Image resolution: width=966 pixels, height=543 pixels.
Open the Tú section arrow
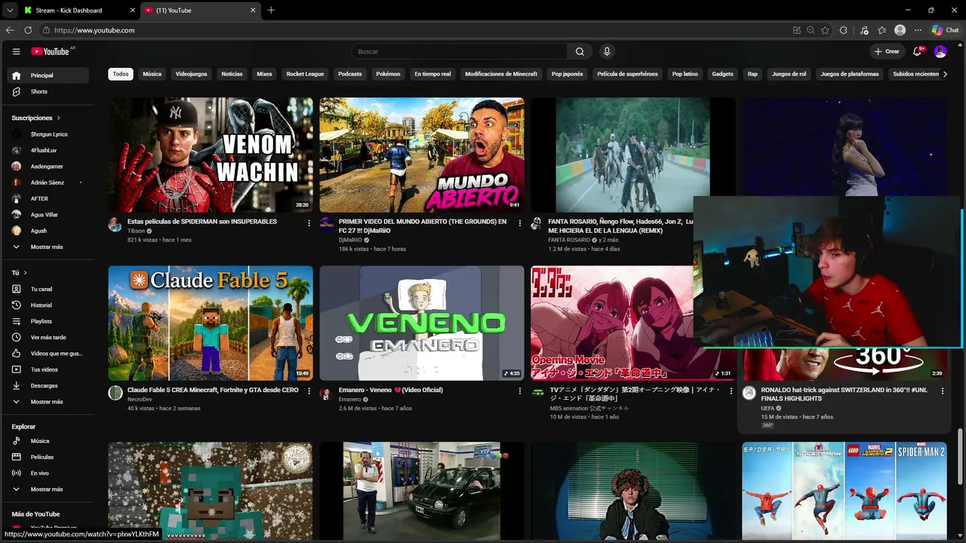pyautogui.click(x=25, y=272)
